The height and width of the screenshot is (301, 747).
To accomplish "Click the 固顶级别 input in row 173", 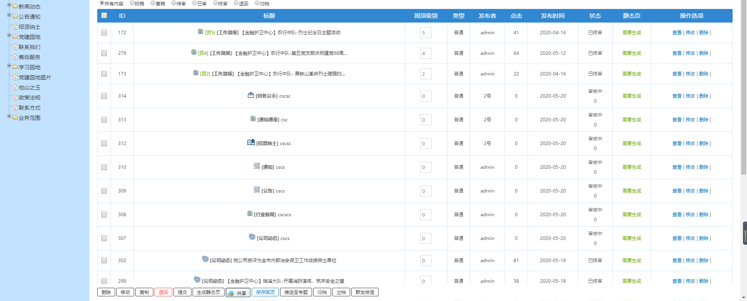I will (426, 74).
